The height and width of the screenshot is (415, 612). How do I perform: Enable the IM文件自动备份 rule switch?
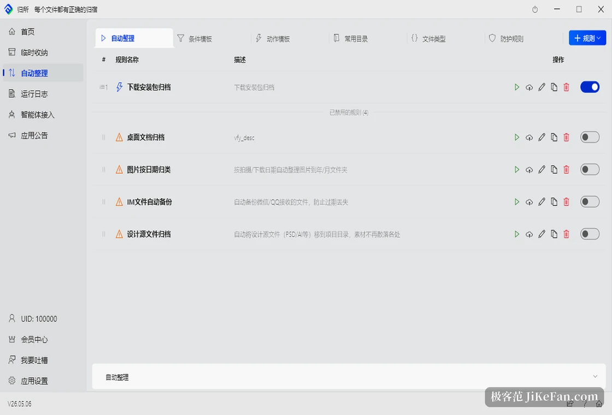(590, 202)
